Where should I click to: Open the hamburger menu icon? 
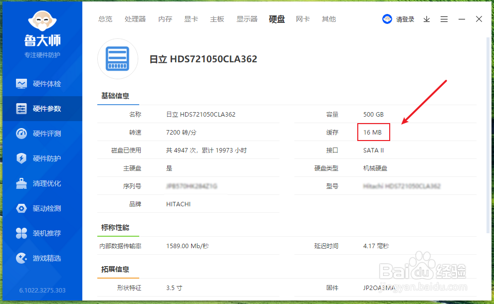click(x=444, y=19)
